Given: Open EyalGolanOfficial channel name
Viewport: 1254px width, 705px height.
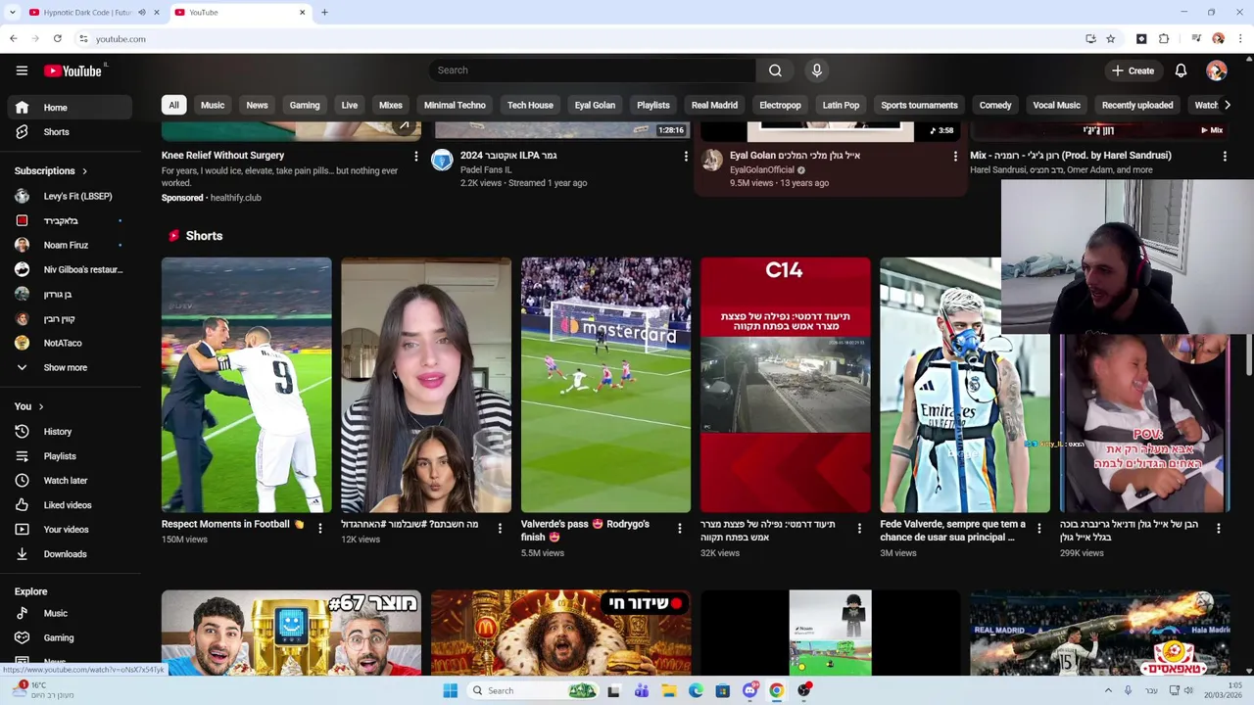Looking at the screenshot, I should point(761,170).
